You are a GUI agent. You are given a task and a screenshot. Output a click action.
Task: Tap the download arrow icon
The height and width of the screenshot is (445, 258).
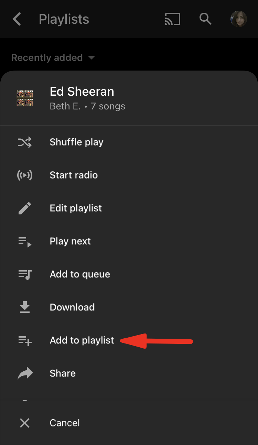[25, 307]
